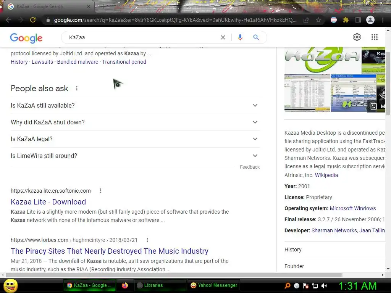
Task: Click the browser forward arrow
Action: coord(21,20)
